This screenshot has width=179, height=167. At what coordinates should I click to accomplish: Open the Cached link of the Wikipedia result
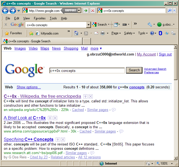click(78, 110)
